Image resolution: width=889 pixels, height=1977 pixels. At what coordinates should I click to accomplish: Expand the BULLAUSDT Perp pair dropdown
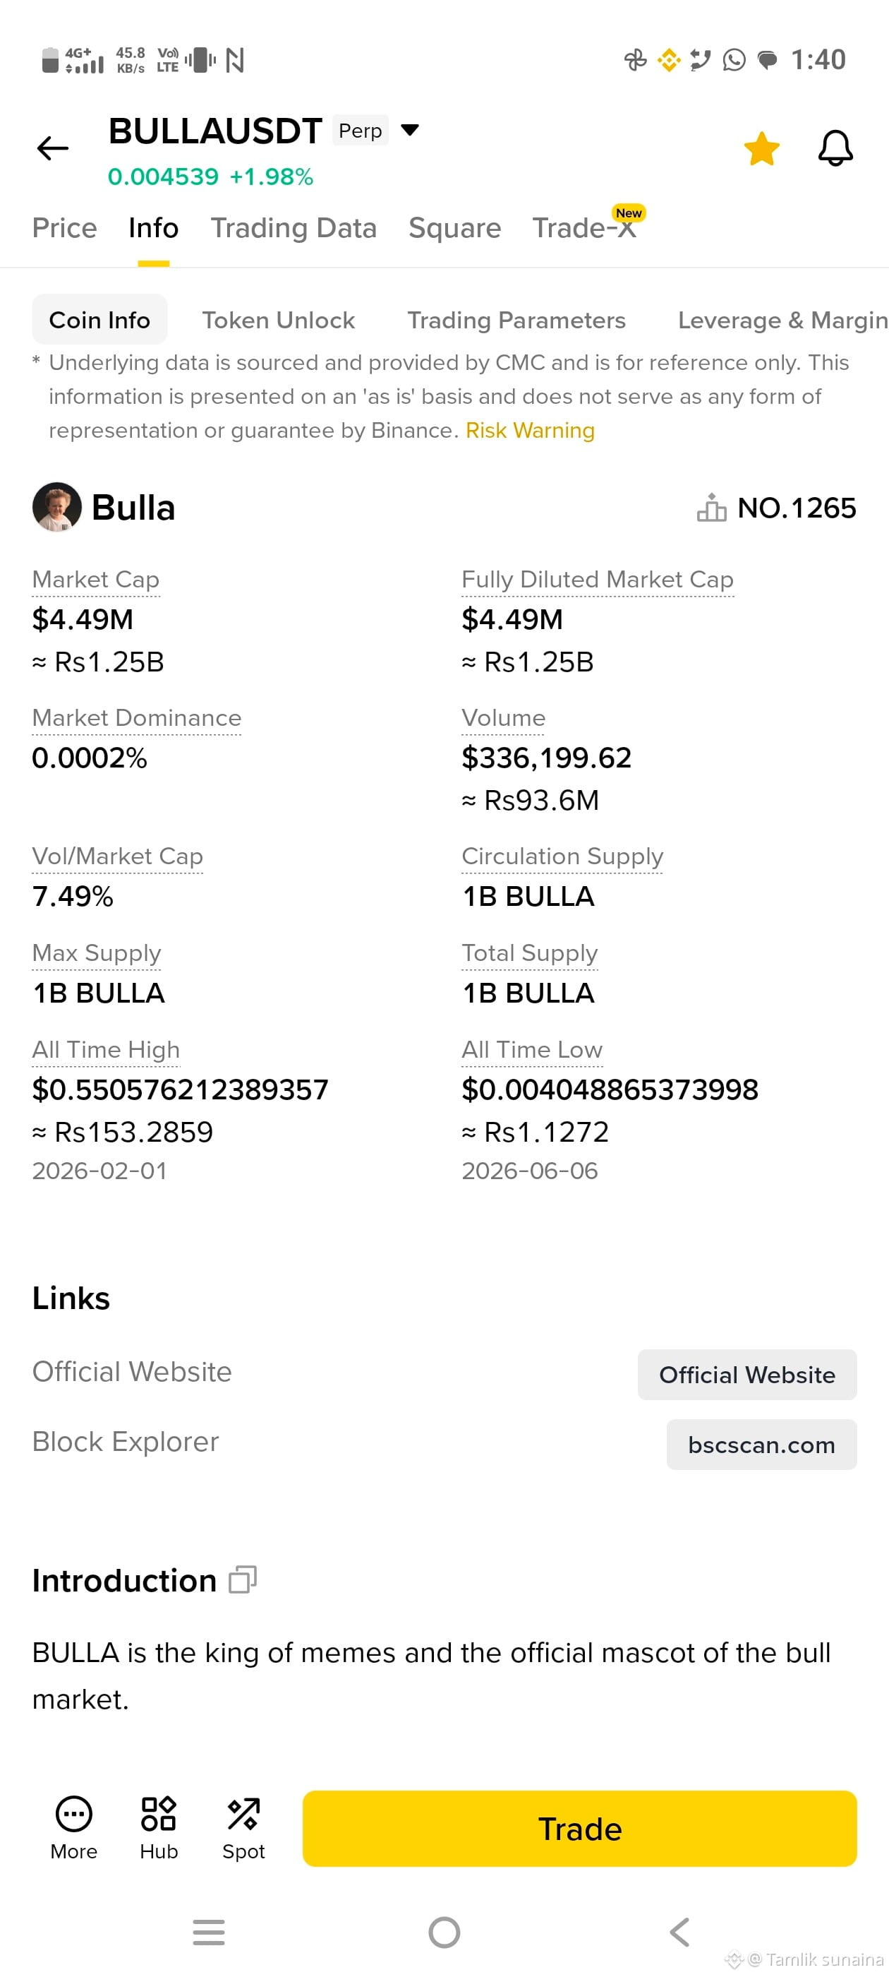[x=411, y=130]
